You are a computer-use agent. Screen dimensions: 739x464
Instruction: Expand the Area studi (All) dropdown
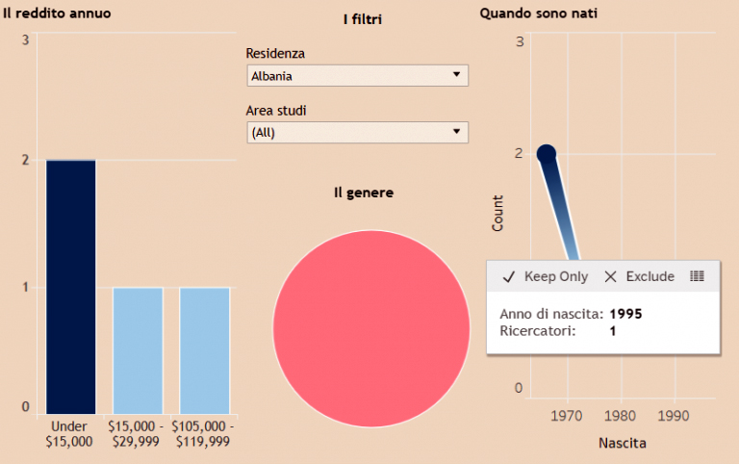point(357,133)
